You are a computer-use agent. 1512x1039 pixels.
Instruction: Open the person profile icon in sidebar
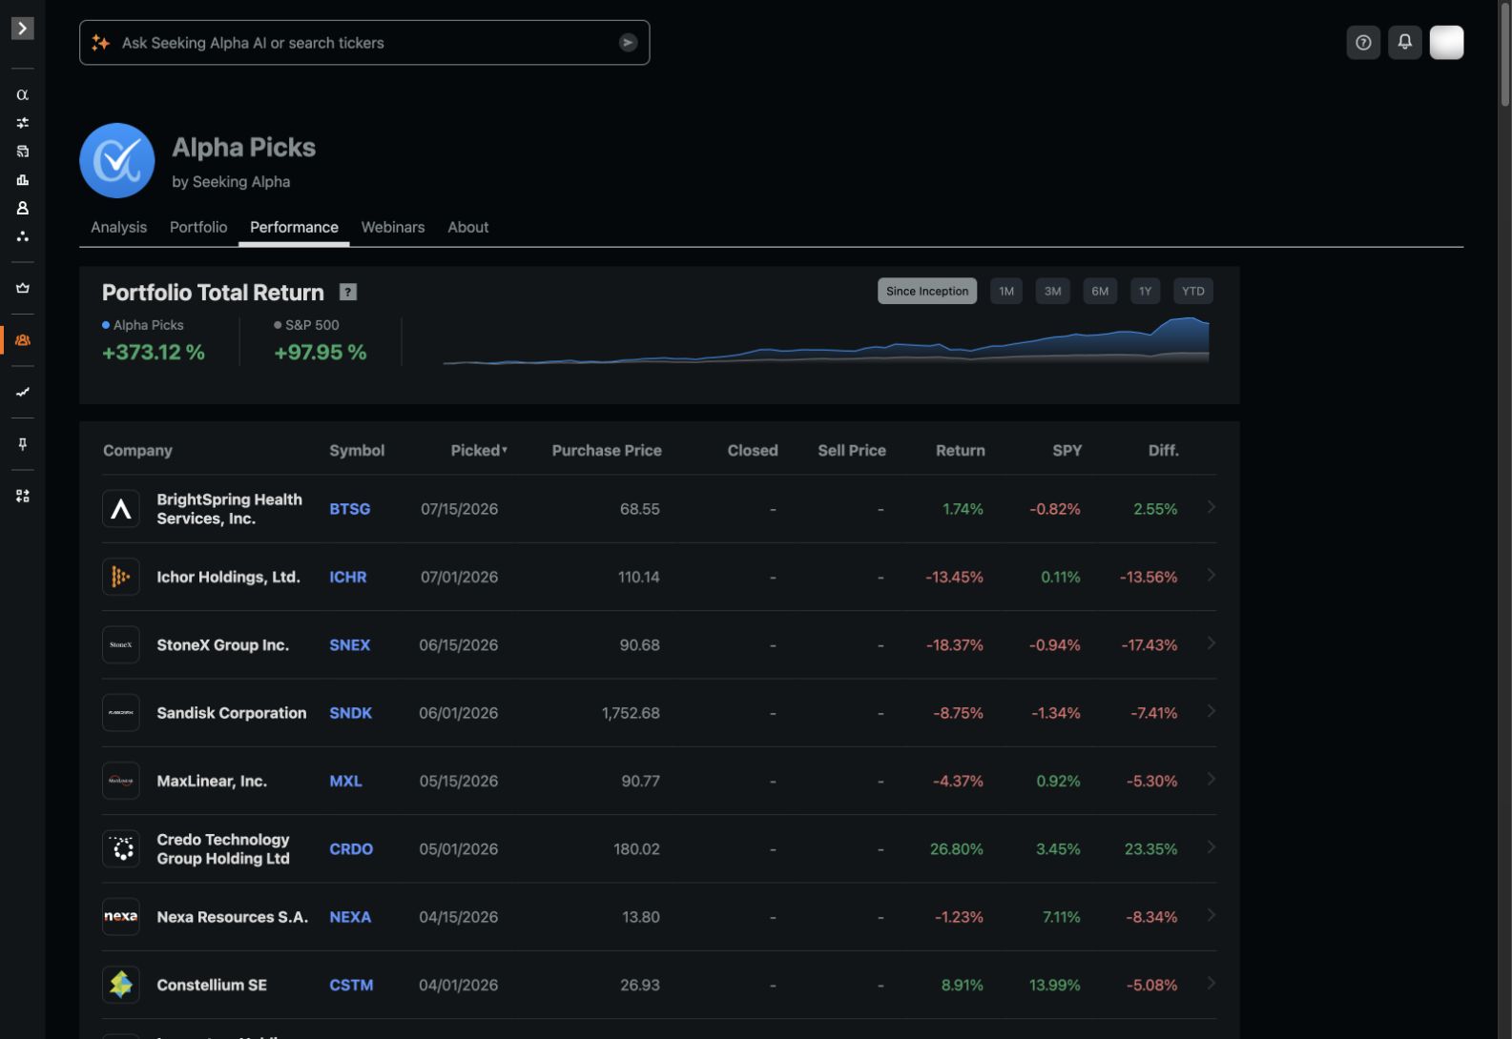(22, 208)
